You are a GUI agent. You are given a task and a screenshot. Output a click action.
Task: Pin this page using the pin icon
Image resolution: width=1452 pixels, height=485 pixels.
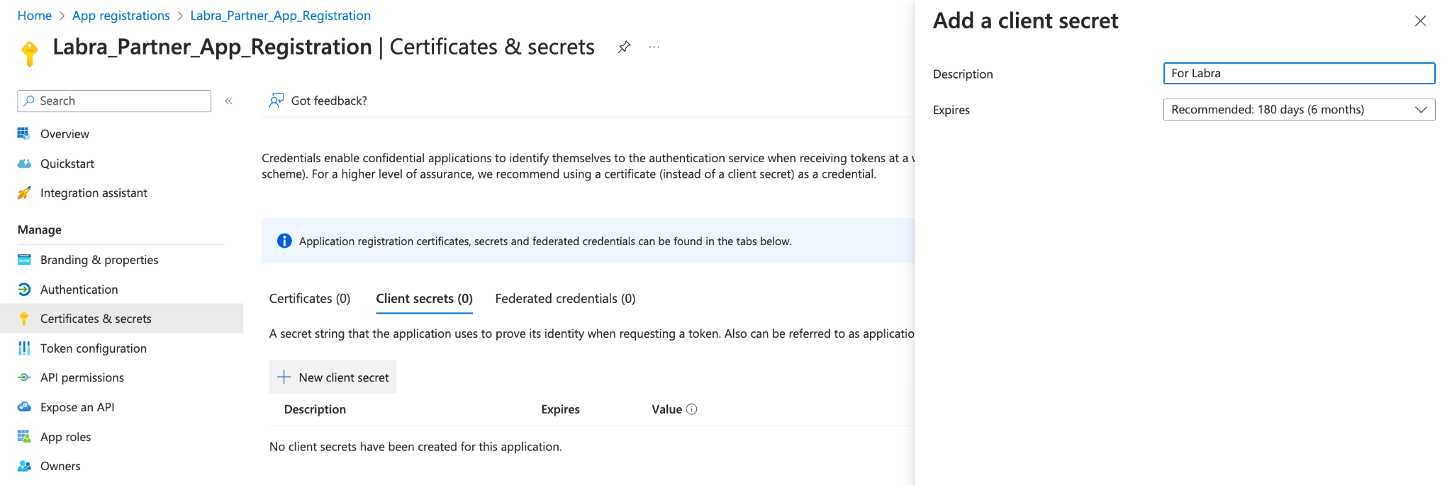[624, 47]
